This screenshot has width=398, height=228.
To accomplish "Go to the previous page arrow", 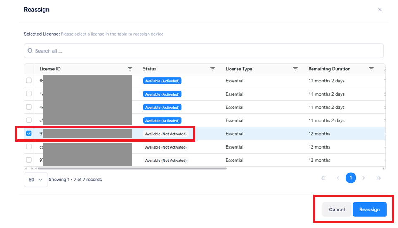I will [338, 178].
